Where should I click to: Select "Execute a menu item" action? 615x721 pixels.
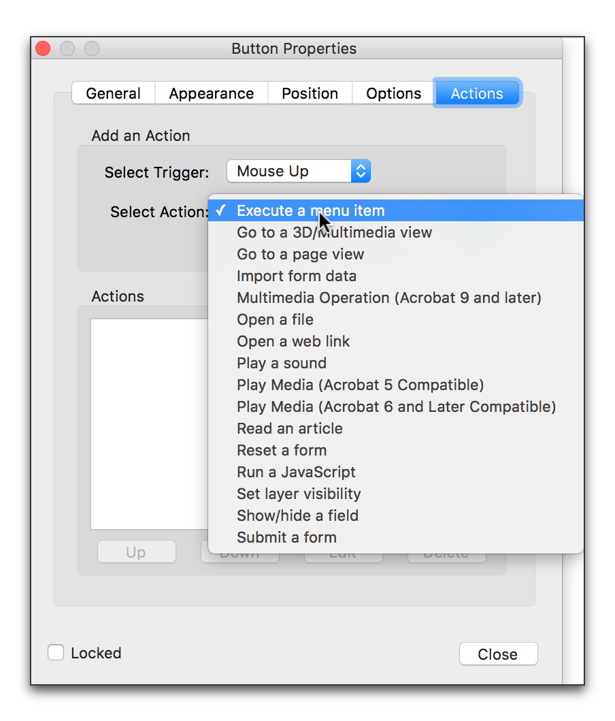[x=310, y=210]
